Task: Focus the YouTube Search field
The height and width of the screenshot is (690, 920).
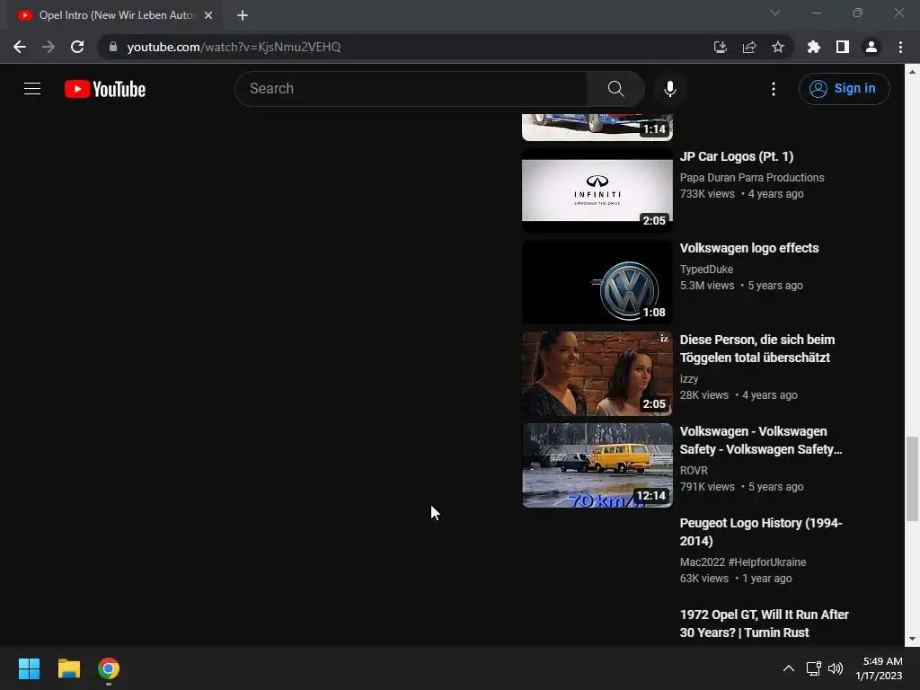Action: (411, 89)
